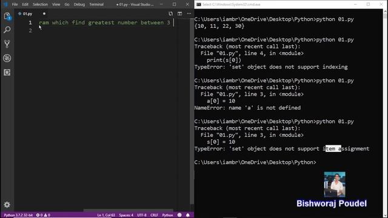This screenshot has height=218, width=388.
Task: Open the Debug menu
Action: point(79,4)
